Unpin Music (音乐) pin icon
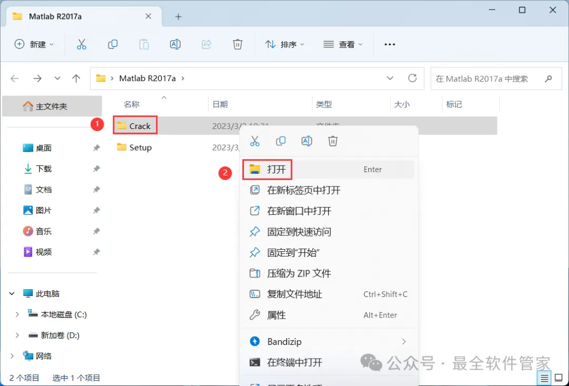The height and width of the screenshot is (386, 569). pyautogui.click(x=96, y=231)
